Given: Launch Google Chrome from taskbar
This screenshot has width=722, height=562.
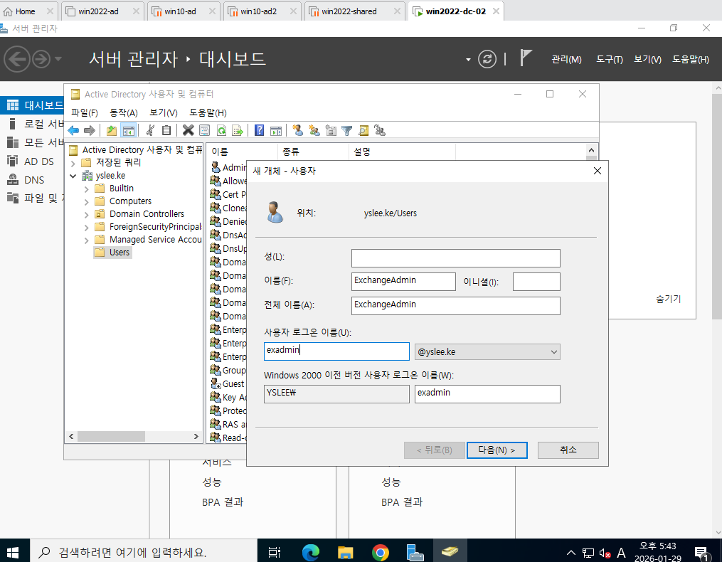Looking at the screenshot, I should click(x=381, y=551).
